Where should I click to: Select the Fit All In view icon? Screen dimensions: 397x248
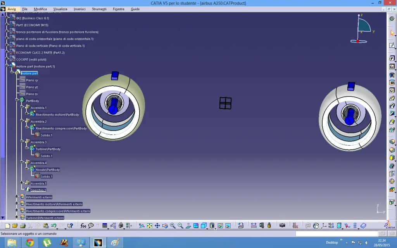[149, 226]
